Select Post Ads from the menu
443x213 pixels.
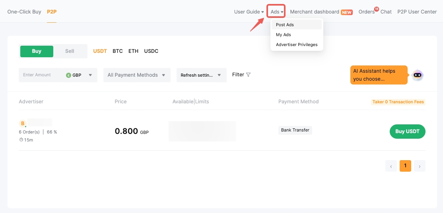click(285, 25)
